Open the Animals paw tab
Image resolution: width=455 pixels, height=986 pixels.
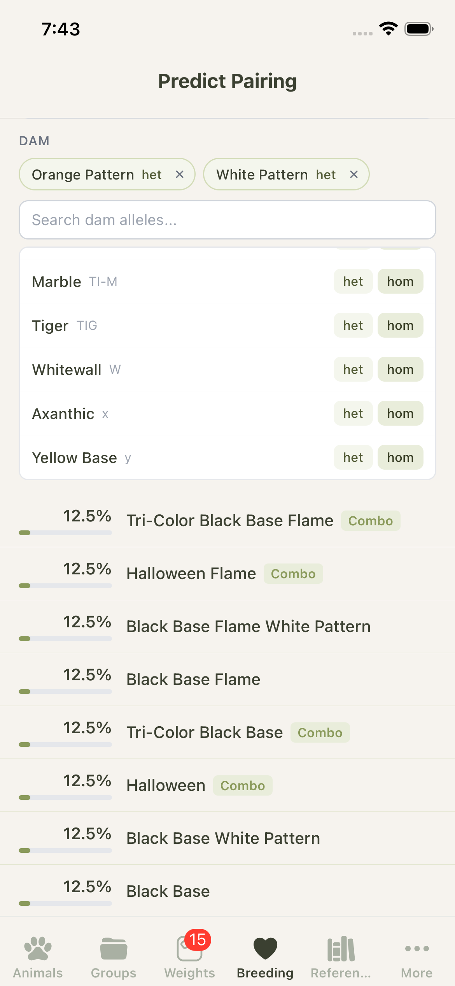point(38,956)
